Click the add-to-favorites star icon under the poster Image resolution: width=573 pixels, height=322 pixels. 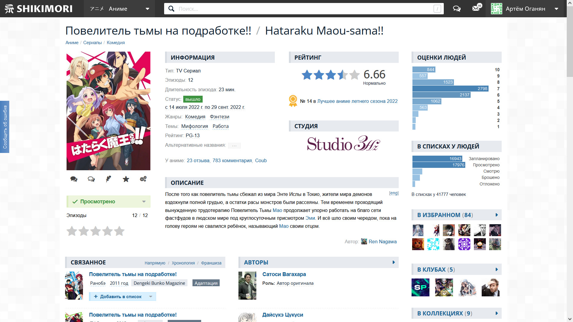click(126, 179)
